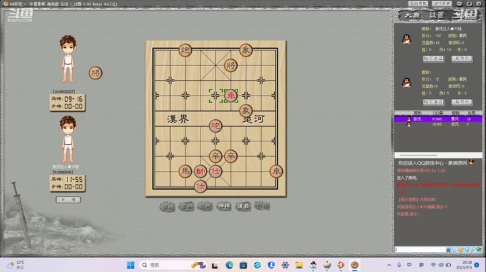Click the bottom player's cartoon avatar
Viewport: 486px width, 272px height.
click(x=68, y=139)
